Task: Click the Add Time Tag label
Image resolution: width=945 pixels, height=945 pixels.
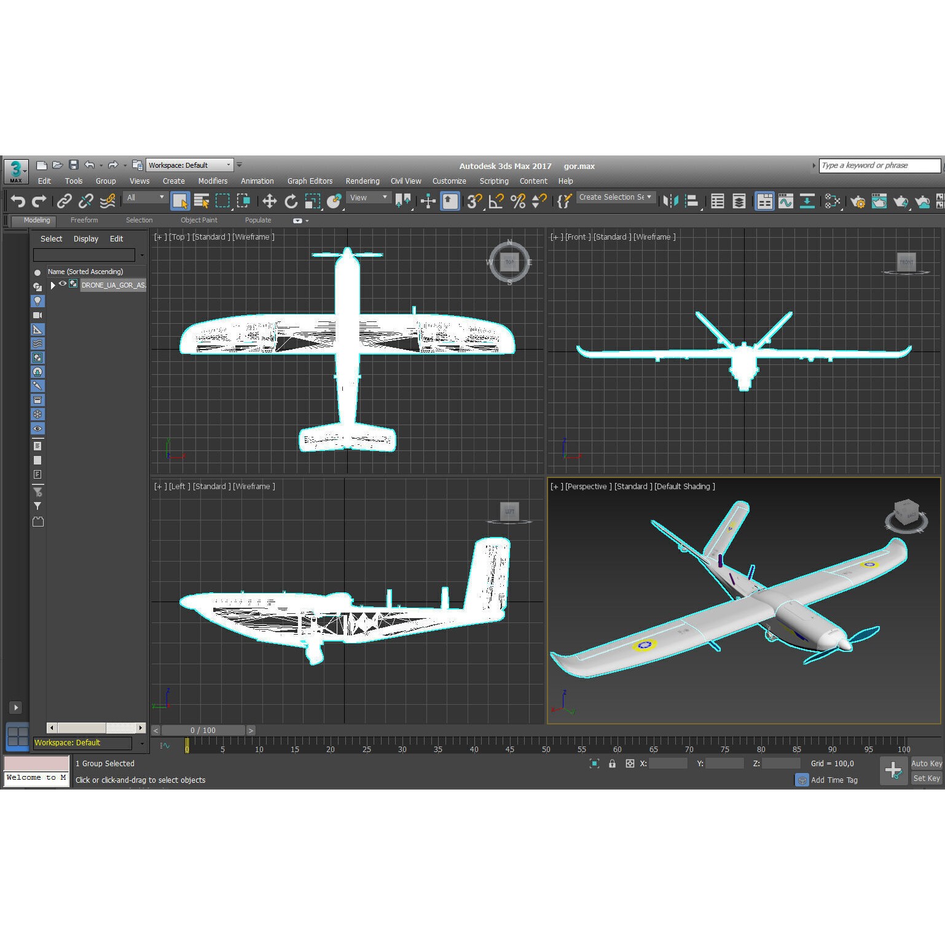Action: 834,780
